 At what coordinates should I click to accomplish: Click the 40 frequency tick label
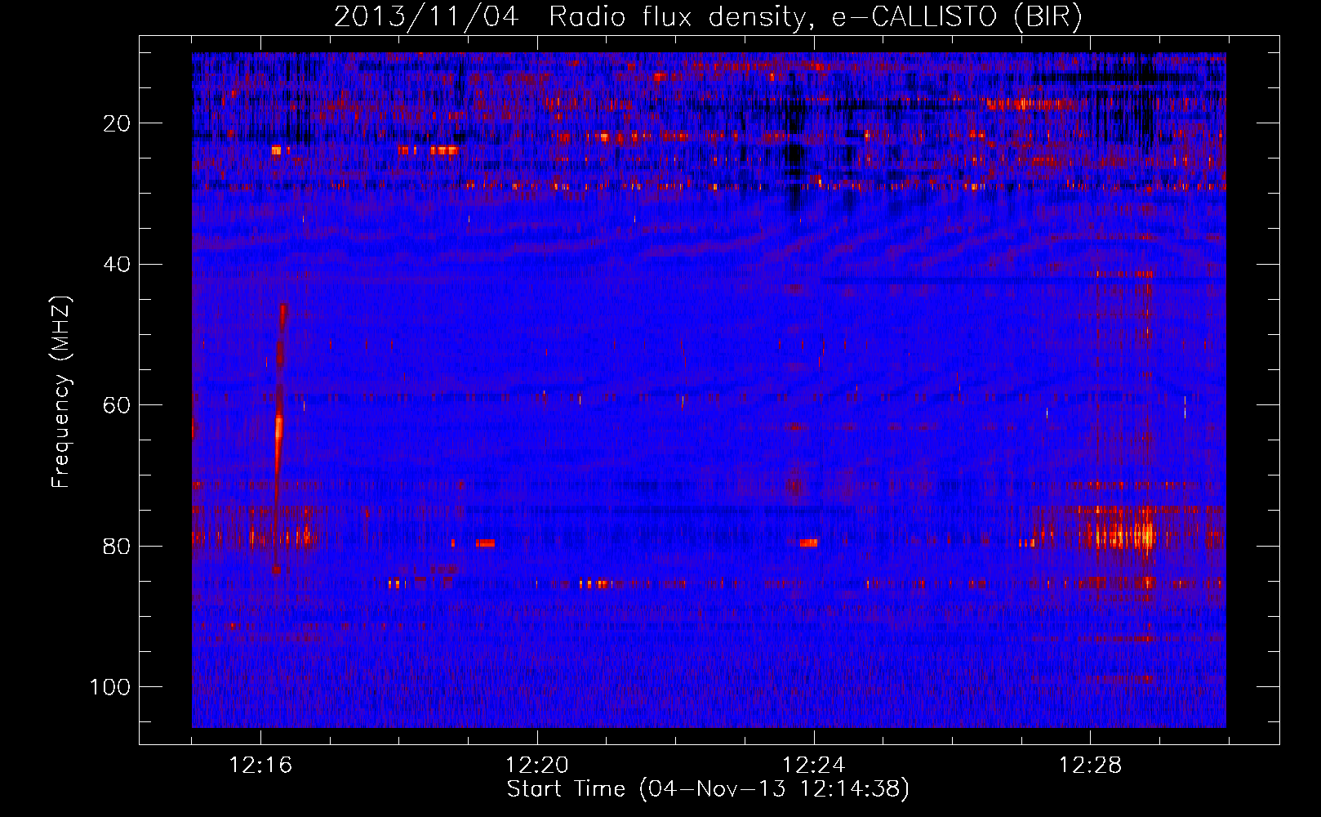pos(117,264)
